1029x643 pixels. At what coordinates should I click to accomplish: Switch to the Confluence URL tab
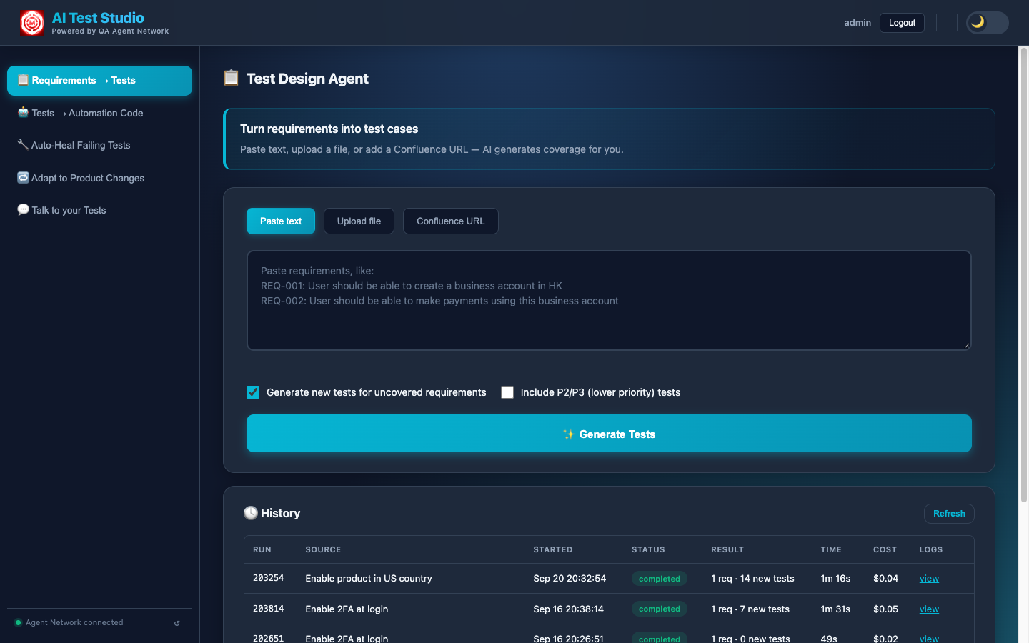click(451, 221)
